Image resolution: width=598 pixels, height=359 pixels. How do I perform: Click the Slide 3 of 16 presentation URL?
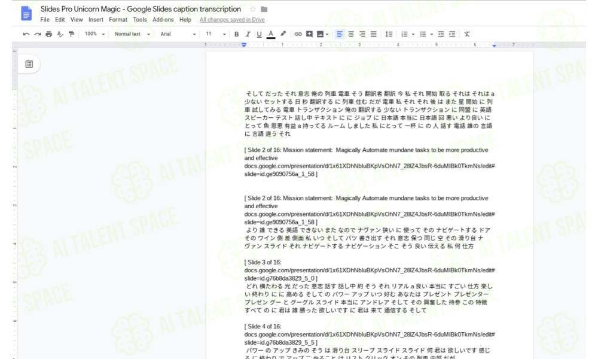pyautogui.click(x=370, y=274)
